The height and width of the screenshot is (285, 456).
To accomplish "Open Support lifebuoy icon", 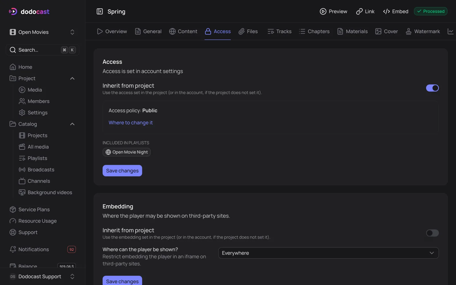I will pyautogui.click(x=13, y=232).
